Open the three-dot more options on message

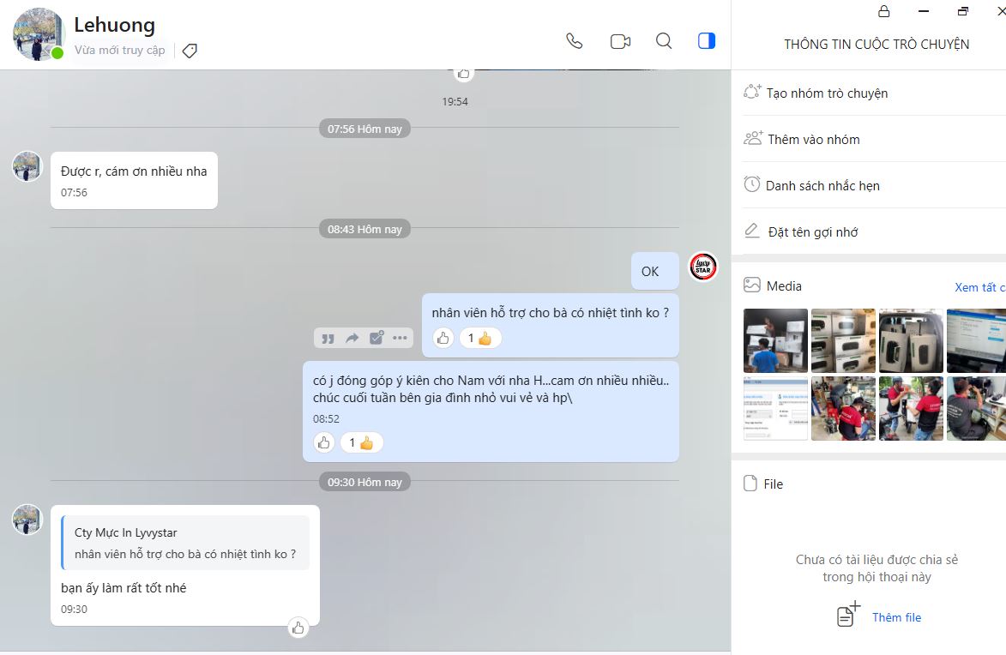[400, 338]
